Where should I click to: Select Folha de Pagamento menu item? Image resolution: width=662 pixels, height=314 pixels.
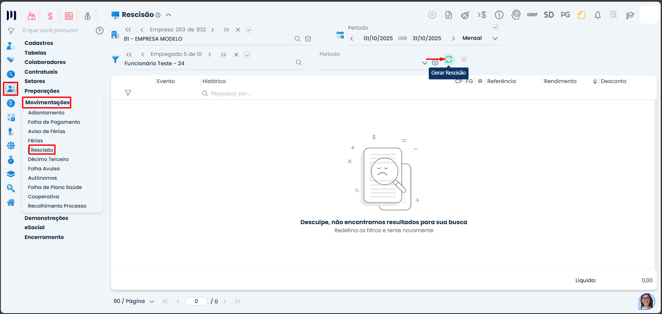(x=54, y=122)
